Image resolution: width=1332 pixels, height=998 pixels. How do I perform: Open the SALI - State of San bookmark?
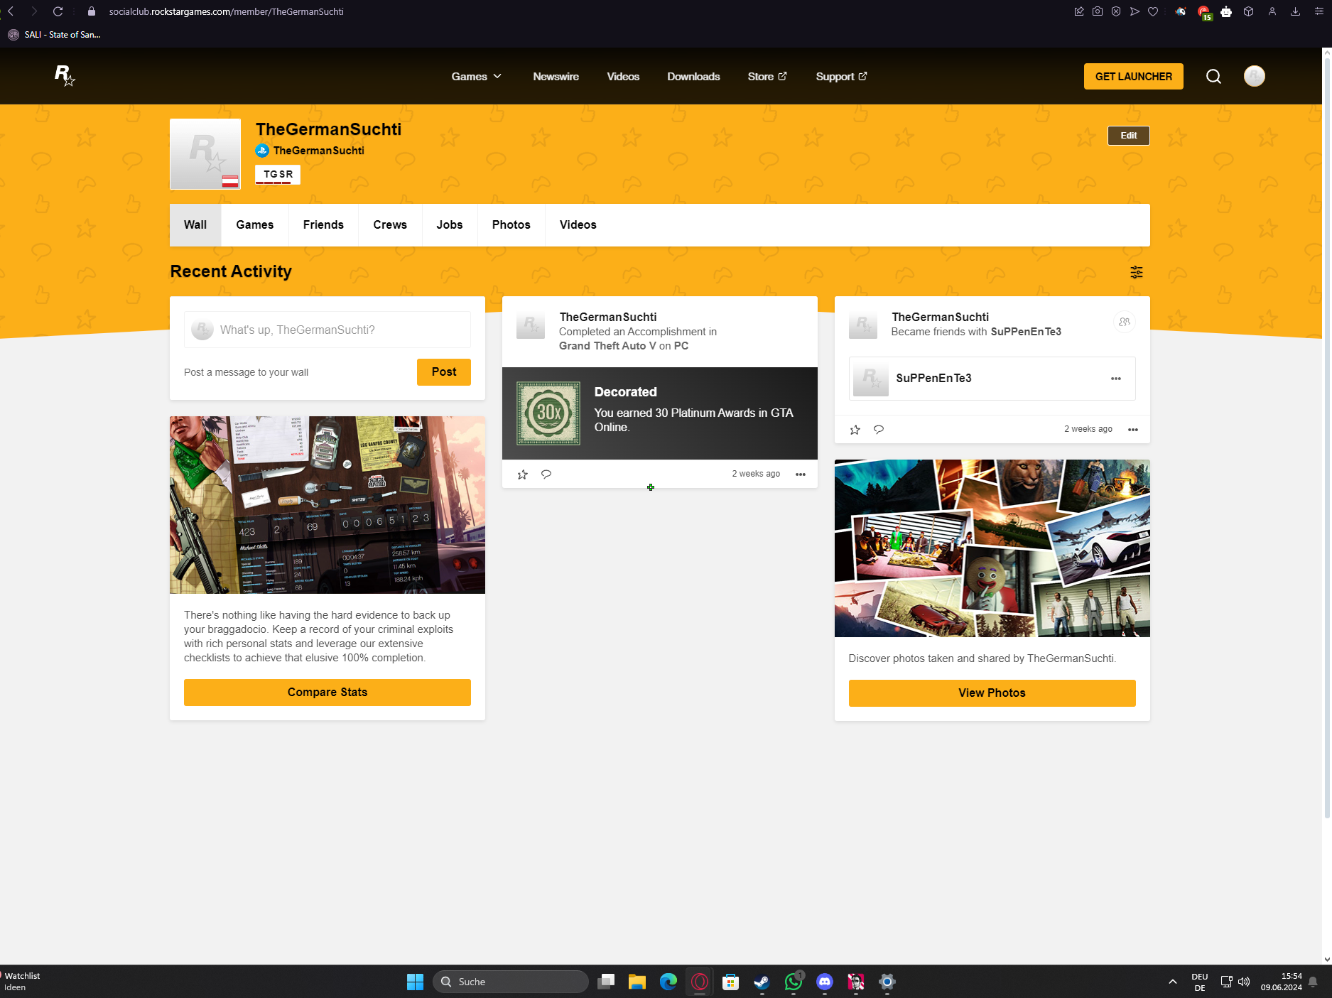pos(55,34)
